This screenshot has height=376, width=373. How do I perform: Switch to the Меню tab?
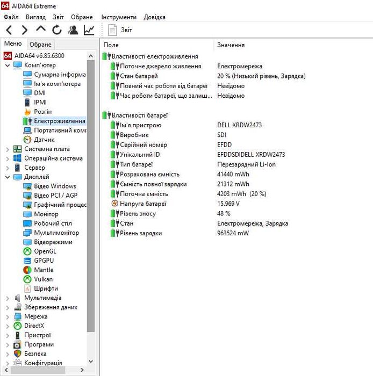tap(13, 44)
